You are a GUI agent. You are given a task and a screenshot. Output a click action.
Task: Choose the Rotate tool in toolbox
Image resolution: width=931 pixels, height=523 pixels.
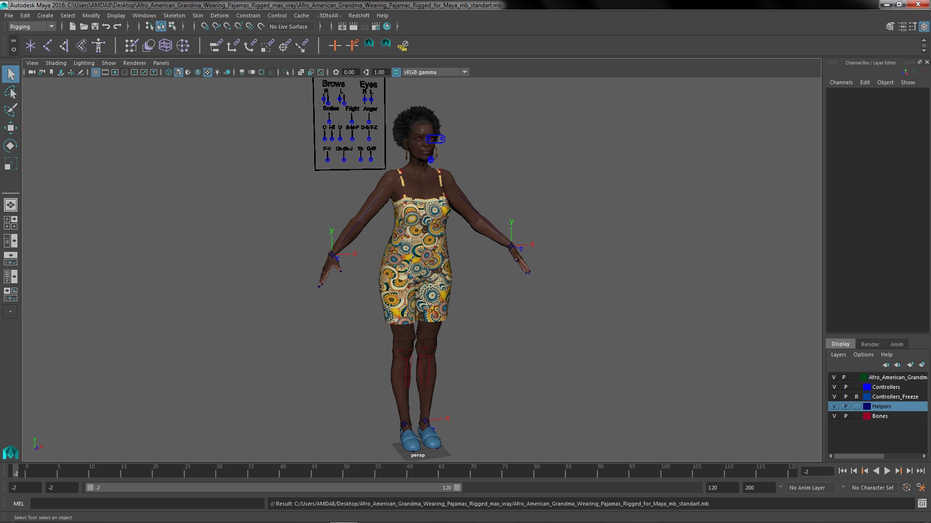11,146
